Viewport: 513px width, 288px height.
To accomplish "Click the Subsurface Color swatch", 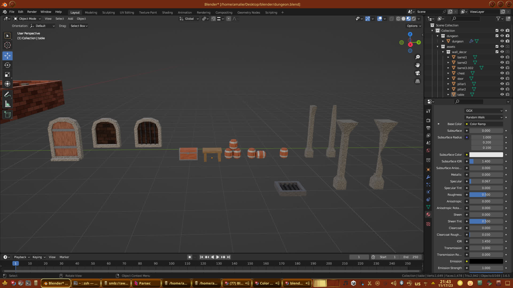I will click(x=486, y=155).
